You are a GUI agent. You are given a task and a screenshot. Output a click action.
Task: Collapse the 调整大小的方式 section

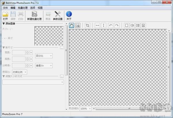pyautogui.click(x=4, y=76)
